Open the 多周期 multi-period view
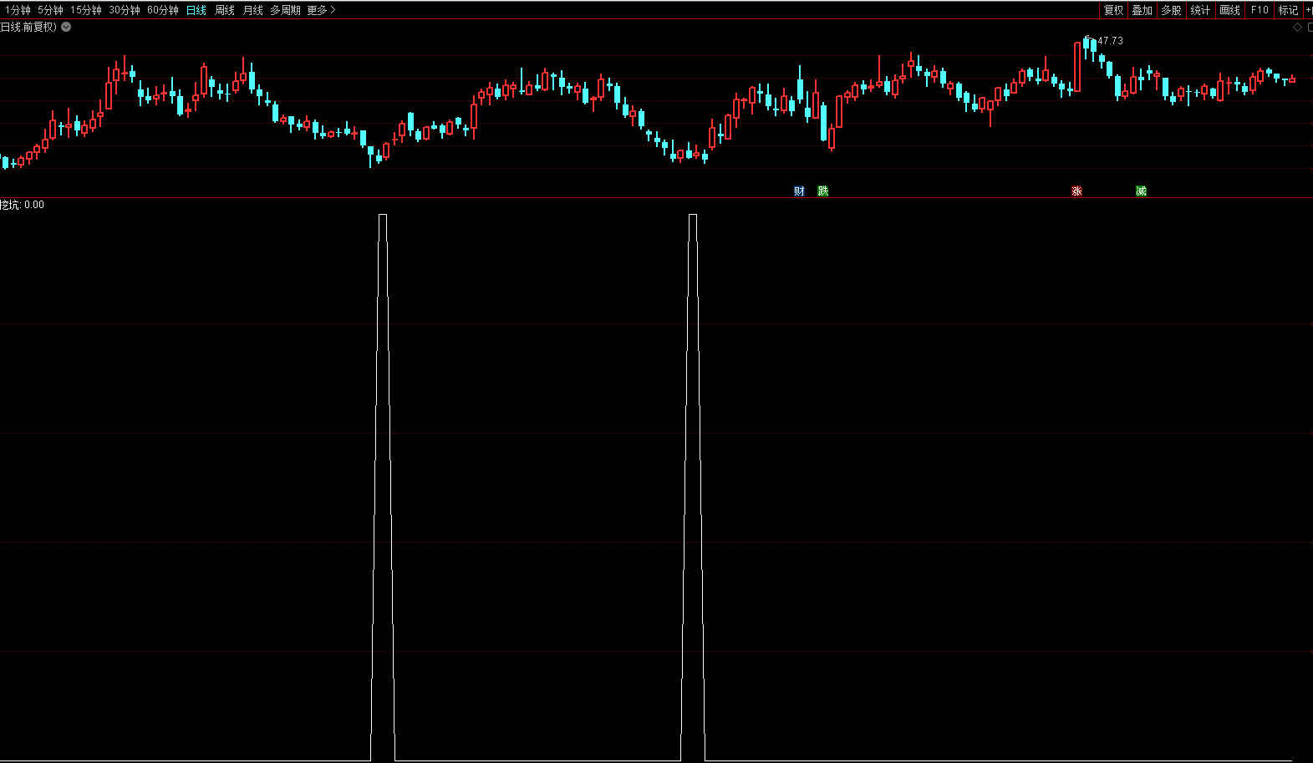This screenshot has width=1313, height=763. point(285,10)
